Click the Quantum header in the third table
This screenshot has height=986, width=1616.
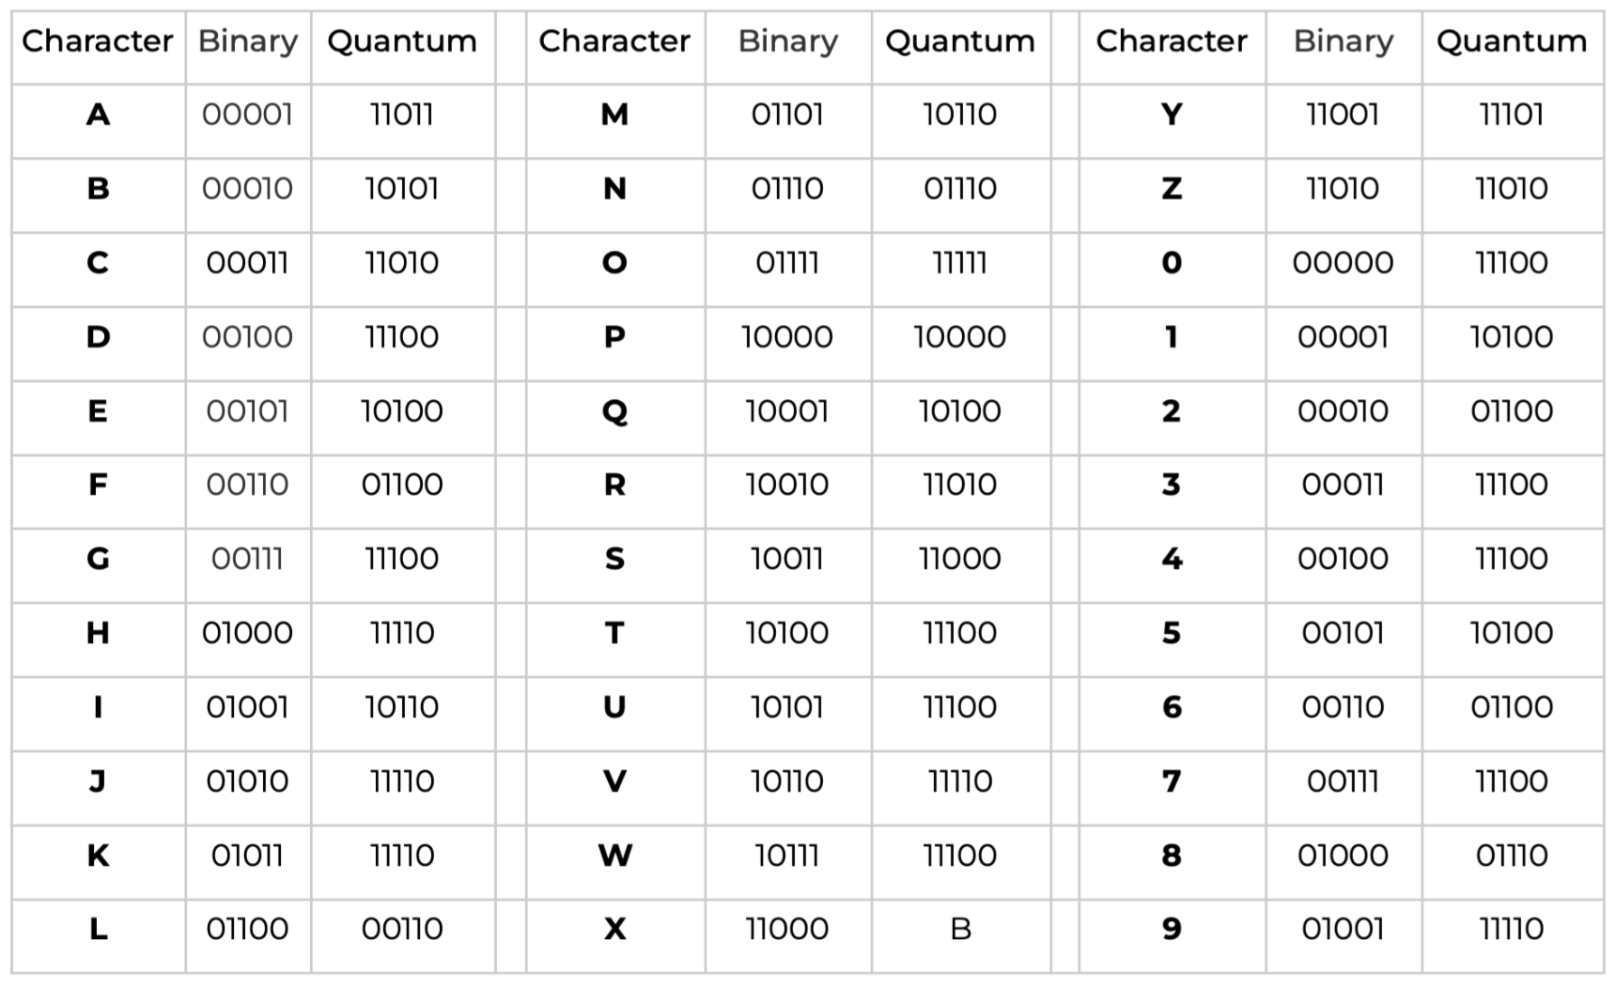tap(1512, 41)
